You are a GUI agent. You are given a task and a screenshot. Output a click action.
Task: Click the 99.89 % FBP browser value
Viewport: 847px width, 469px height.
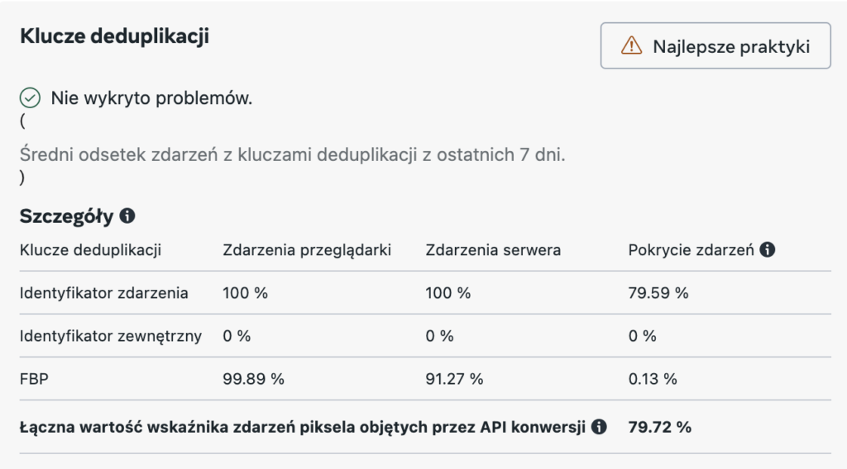(x=254, y=379)
